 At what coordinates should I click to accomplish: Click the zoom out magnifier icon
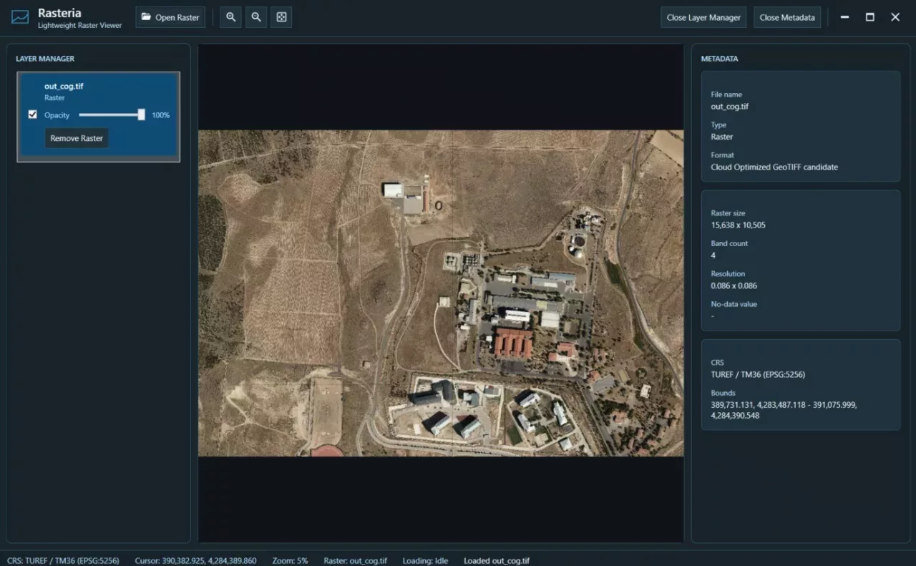pyautogui.click(x=256, y=17)
